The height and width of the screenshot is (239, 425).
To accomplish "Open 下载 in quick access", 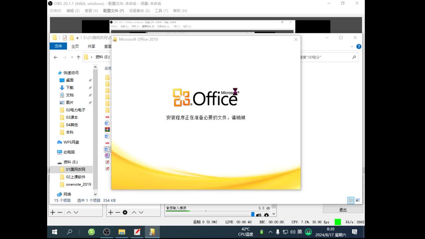I will pos(70,88).
